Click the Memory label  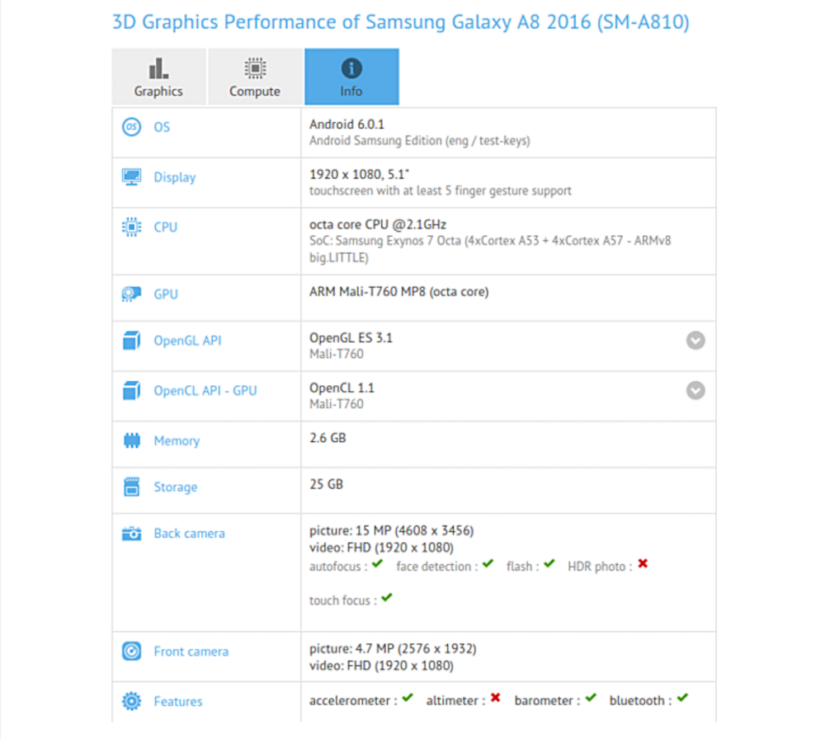177,440
